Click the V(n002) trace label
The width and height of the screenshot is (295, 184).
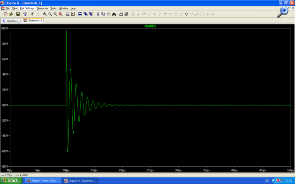(150, 26)
